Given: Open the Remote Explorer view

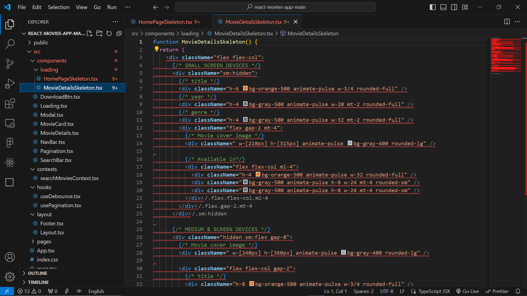Looking at the screenshot, I should (x=10, y=124).
